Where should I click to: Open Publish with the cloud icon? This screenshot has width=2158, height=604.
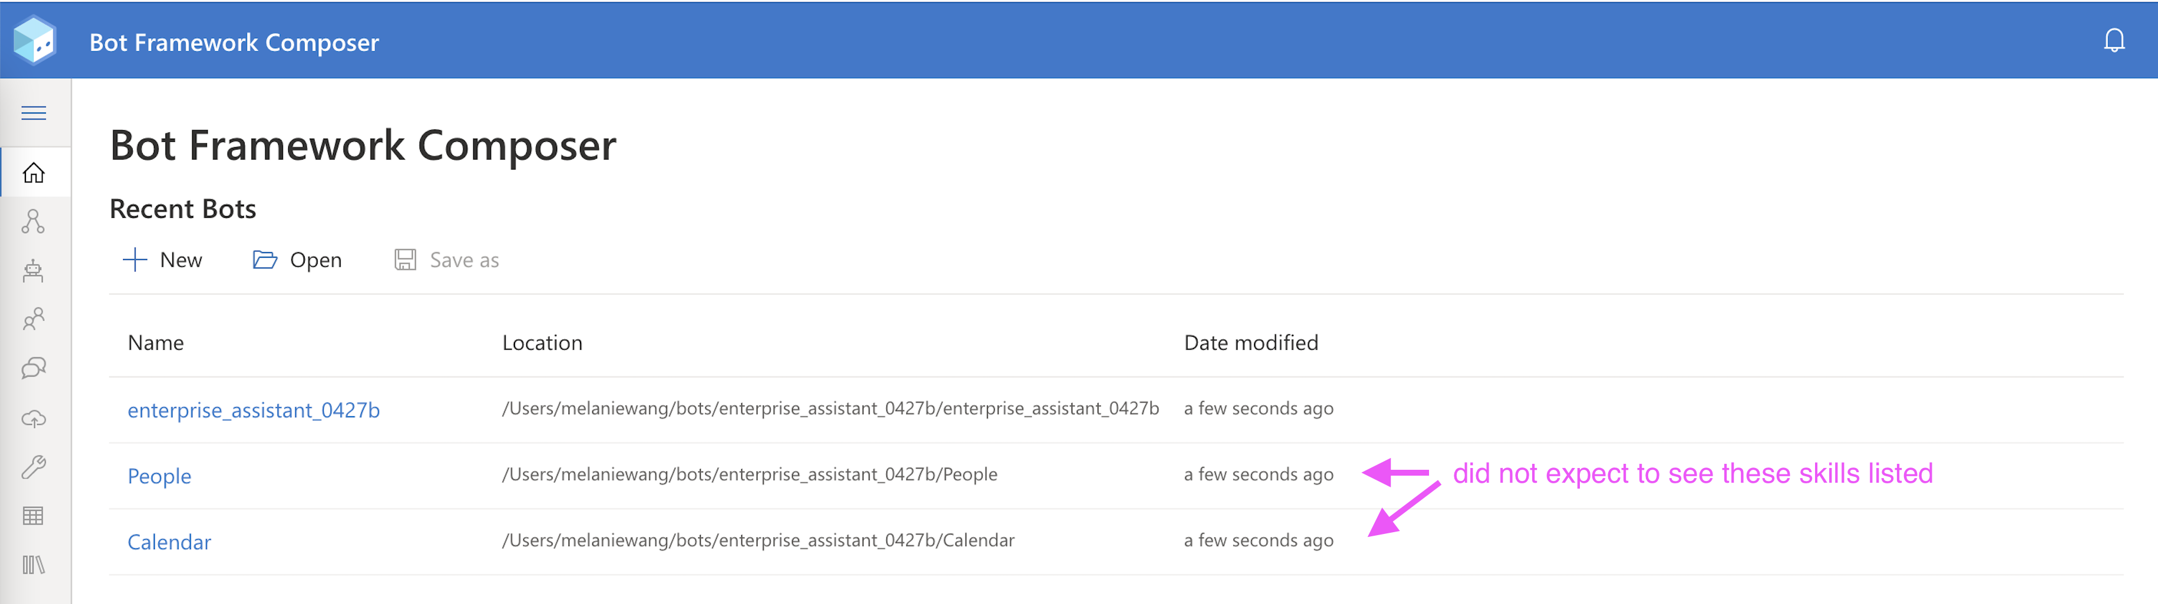tap(34, 417)
